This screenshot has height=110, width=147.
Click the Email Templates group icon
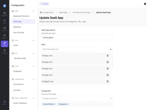coord(13,98)
